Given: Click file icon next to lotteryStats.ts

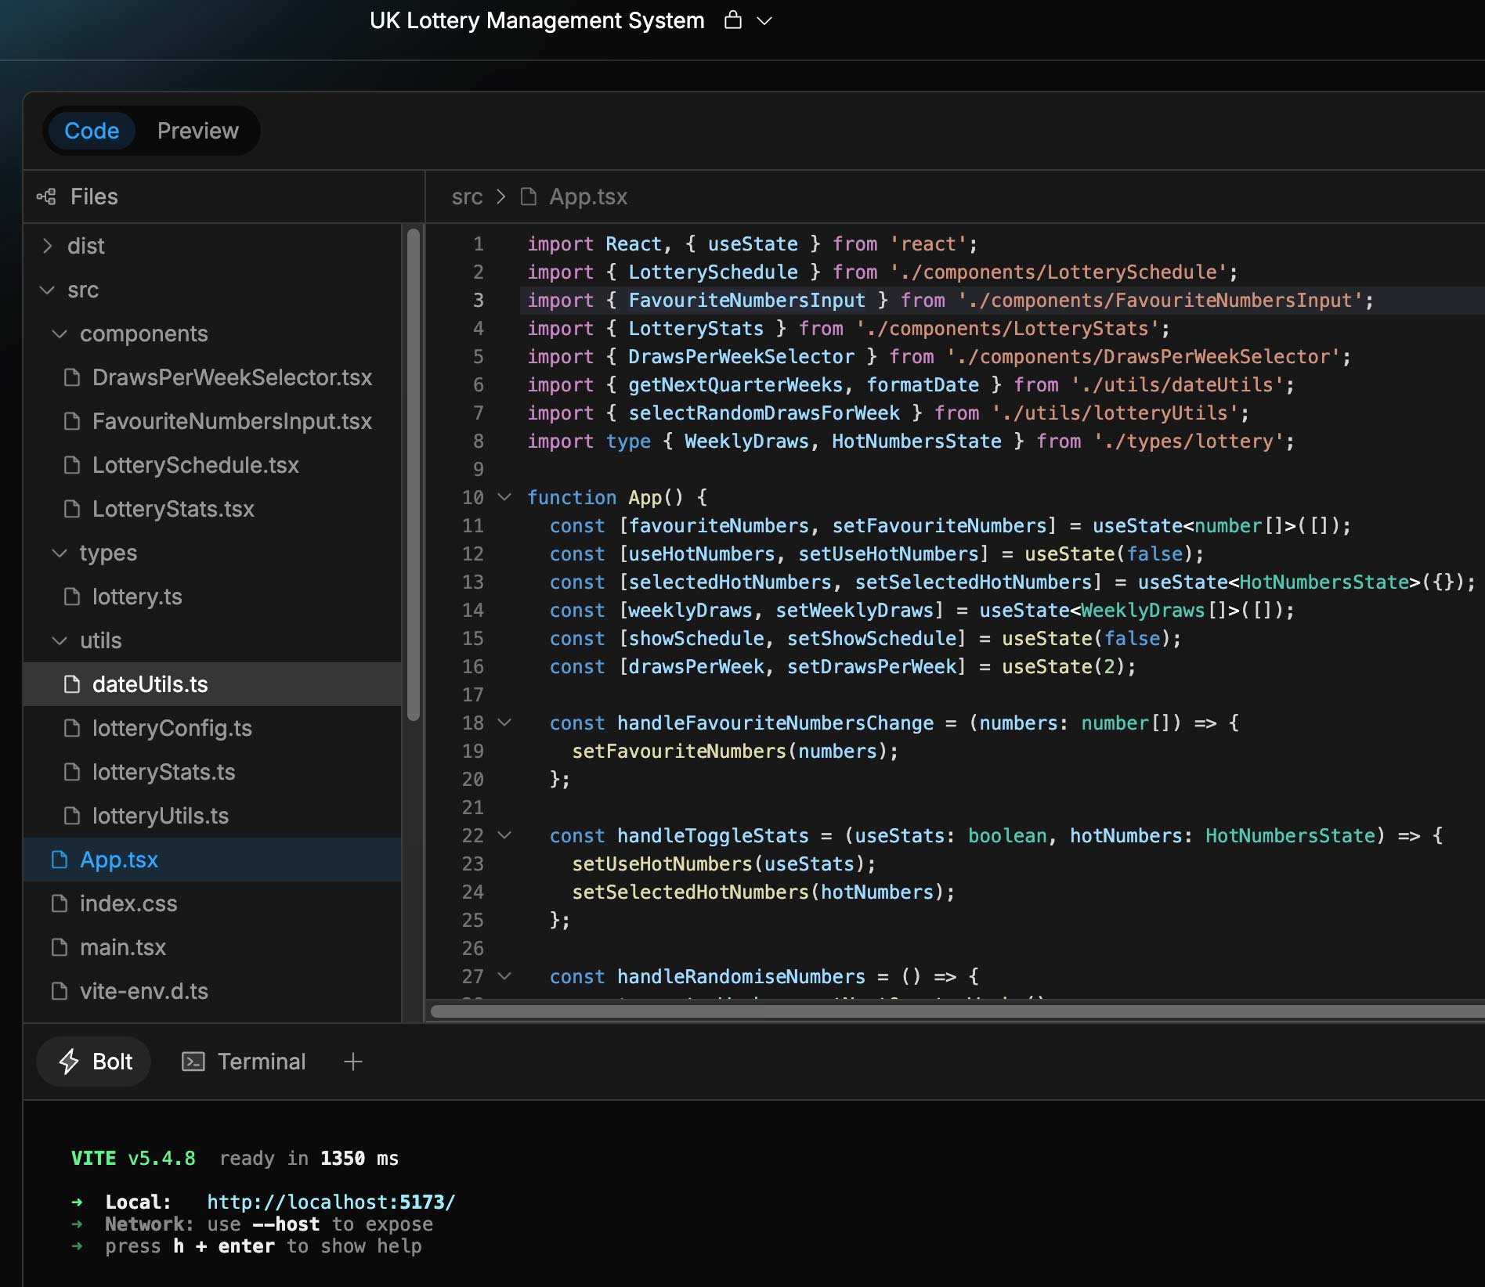Looking at the screenshot, I should pos(72,772).
